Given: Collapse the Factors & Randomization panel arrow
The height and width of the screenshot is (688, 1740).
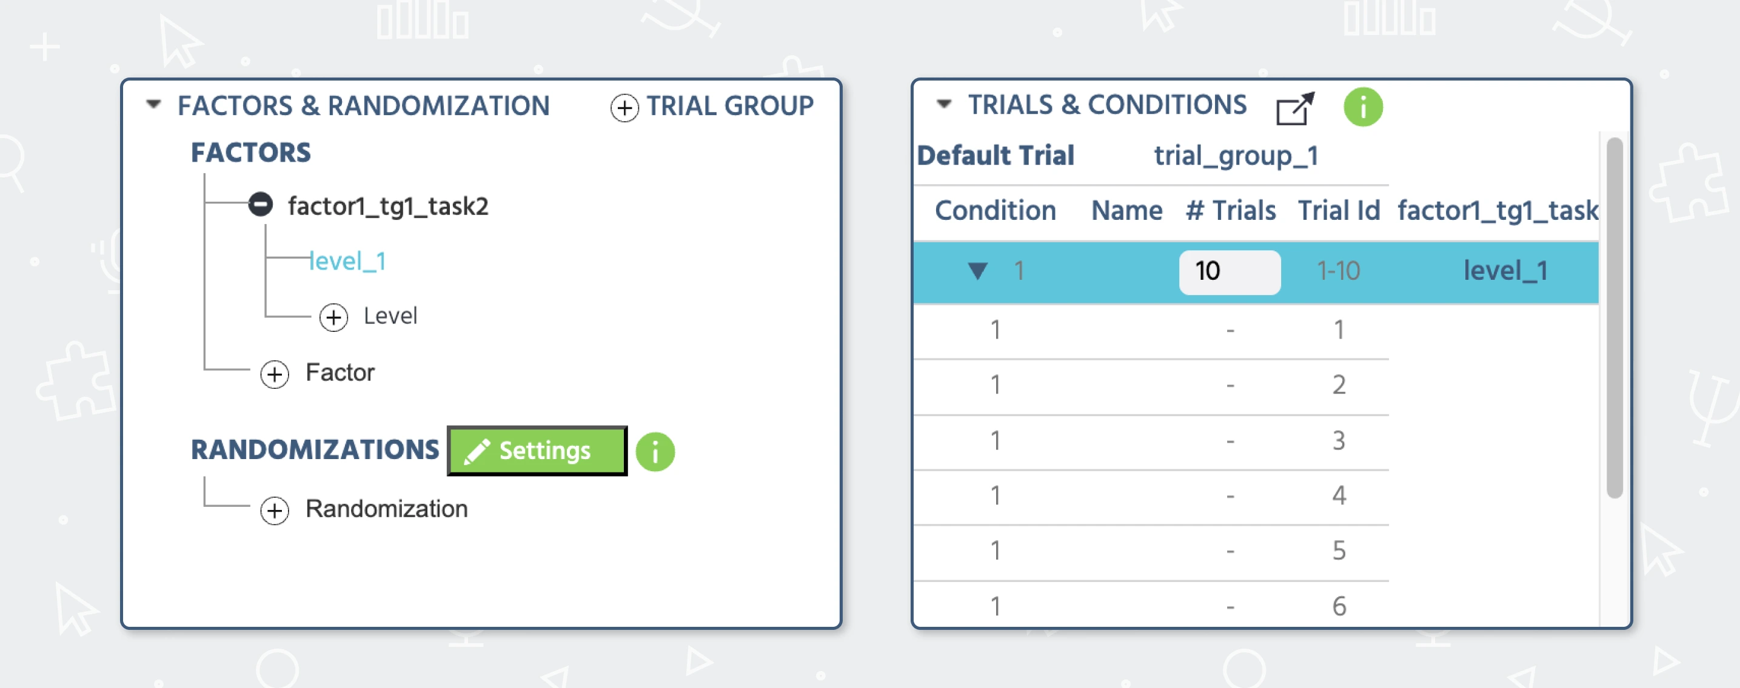Looking at the screenshot, I should 154,105.
